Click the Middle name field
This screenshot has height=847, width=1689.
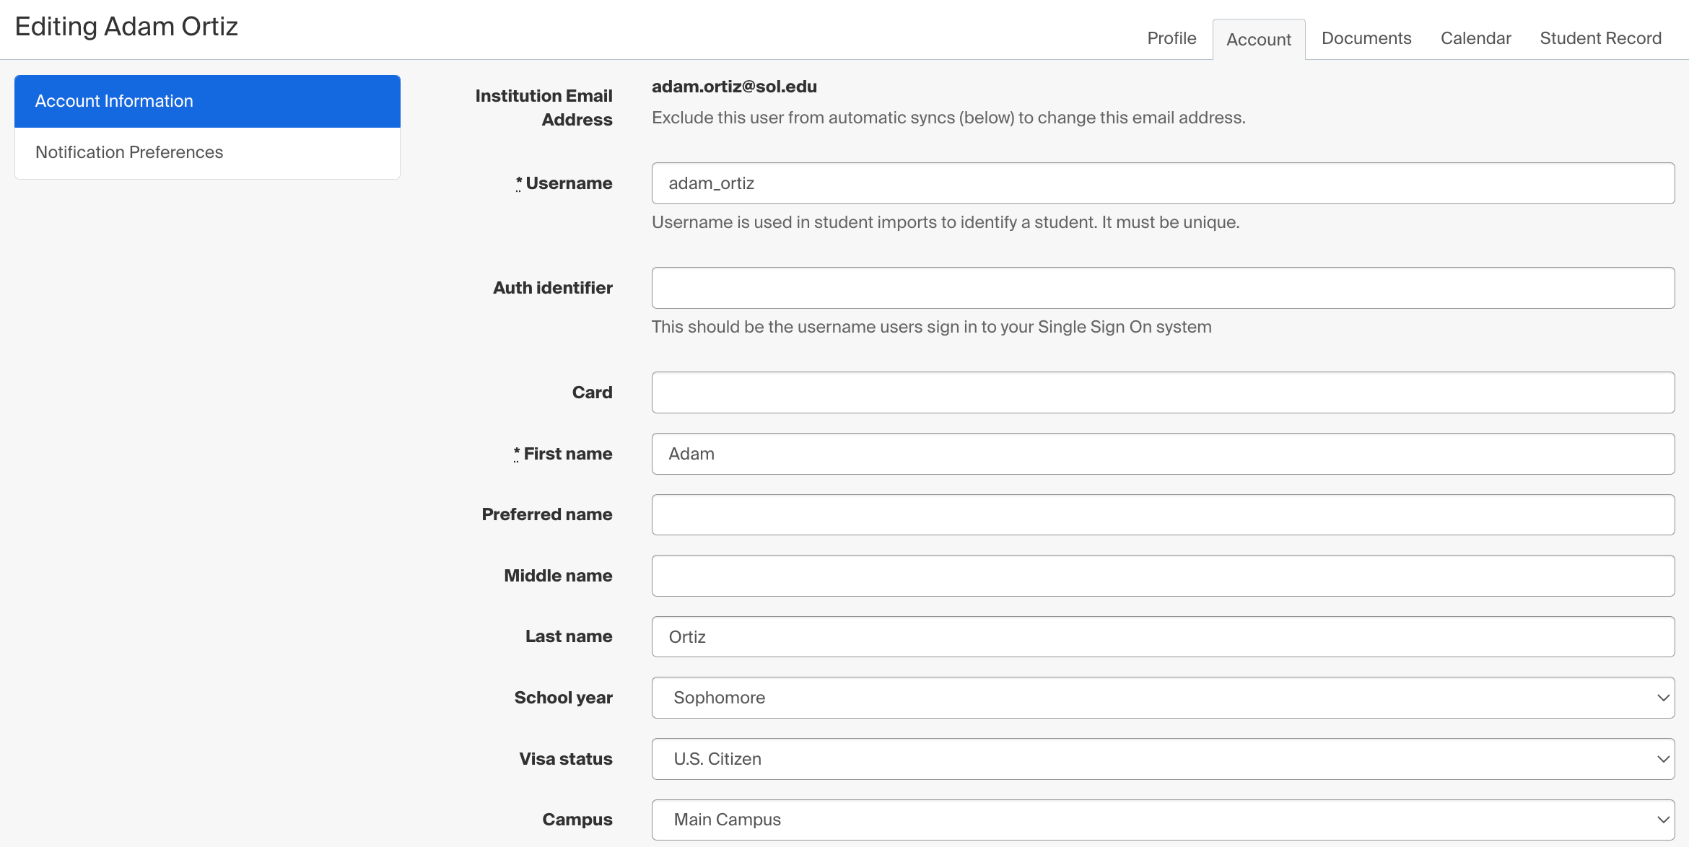(1162, 575)
